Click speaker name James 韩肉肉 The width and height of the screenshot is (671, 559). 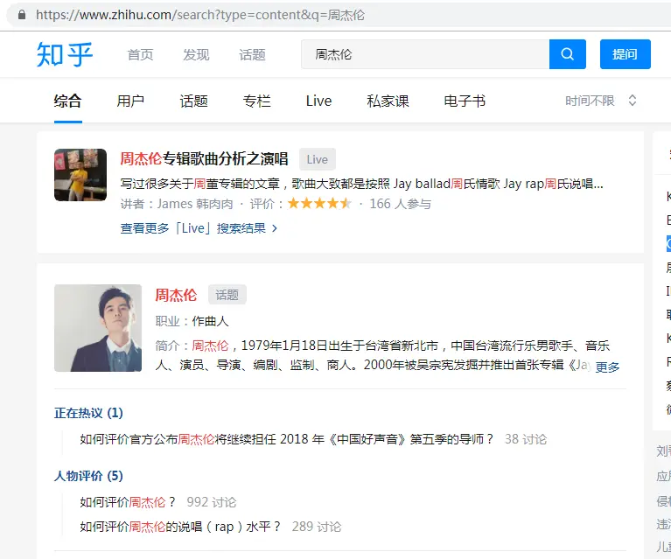tap(195, 204)
